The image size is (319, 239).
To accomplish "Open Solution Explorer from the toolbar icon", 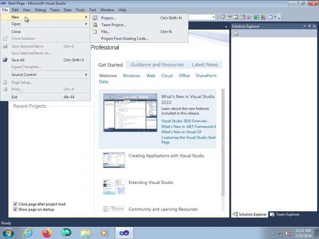I will [x=222, y=17].
